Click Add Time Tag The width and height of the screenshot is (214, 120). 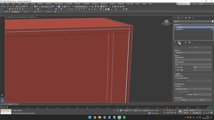click(154, 113)
